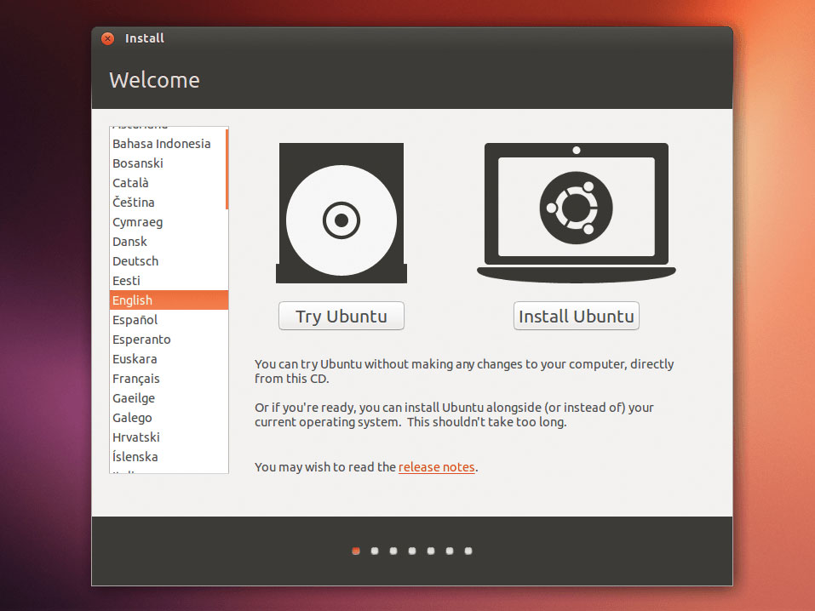Select Galego language

(169, 418)
